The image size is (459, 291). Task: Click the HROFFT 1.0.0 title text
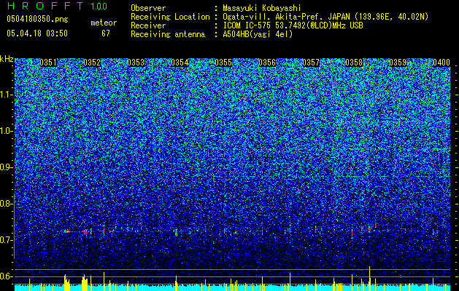[x=57, y=6]
